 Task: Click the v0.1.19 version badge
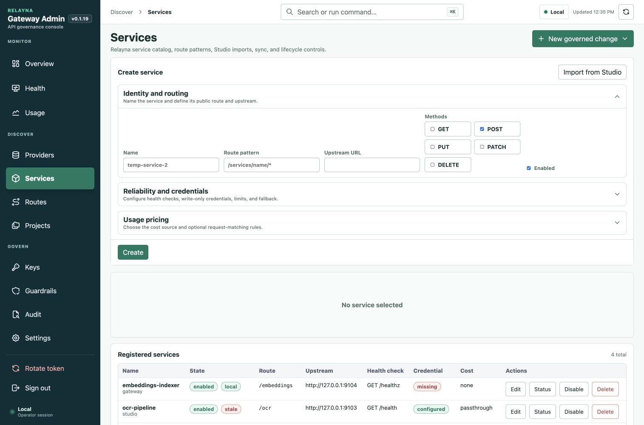tap(80, 19)
